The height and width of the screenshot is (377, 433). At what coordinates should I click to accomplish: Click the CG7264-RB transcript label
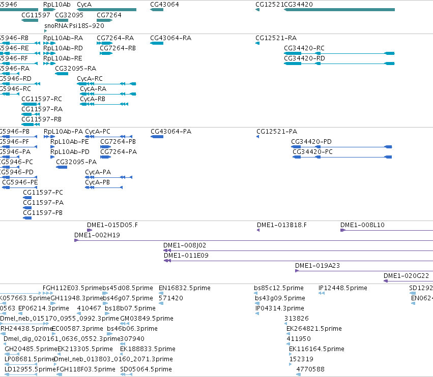point(118,48)
